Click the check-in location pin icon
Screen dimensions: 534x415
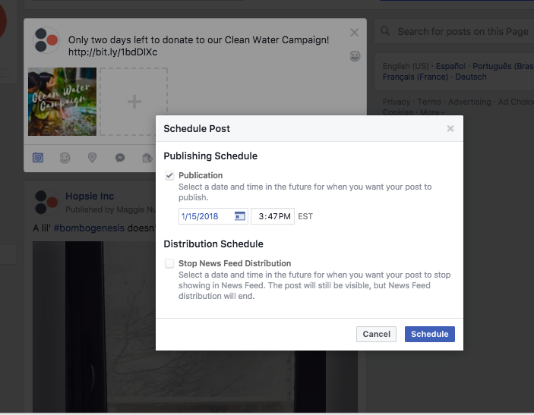[93, 158]
